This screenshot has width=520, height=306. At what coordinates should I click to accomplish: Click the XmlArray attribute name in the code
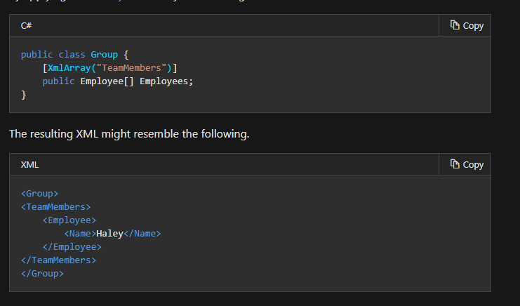[71, 67]
